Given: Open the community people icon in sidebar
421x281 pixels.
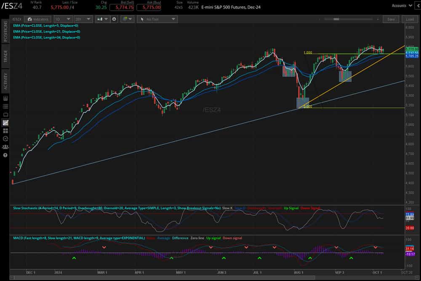Looking at the screenshot, I should 5,146.
